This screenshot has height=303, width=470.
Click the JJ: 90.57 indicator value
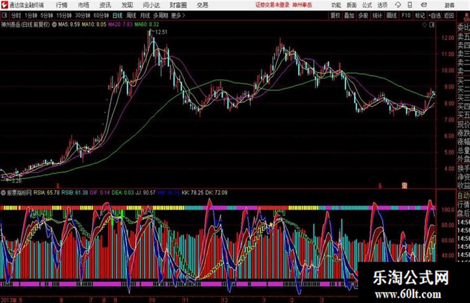[x=145, y=193]
